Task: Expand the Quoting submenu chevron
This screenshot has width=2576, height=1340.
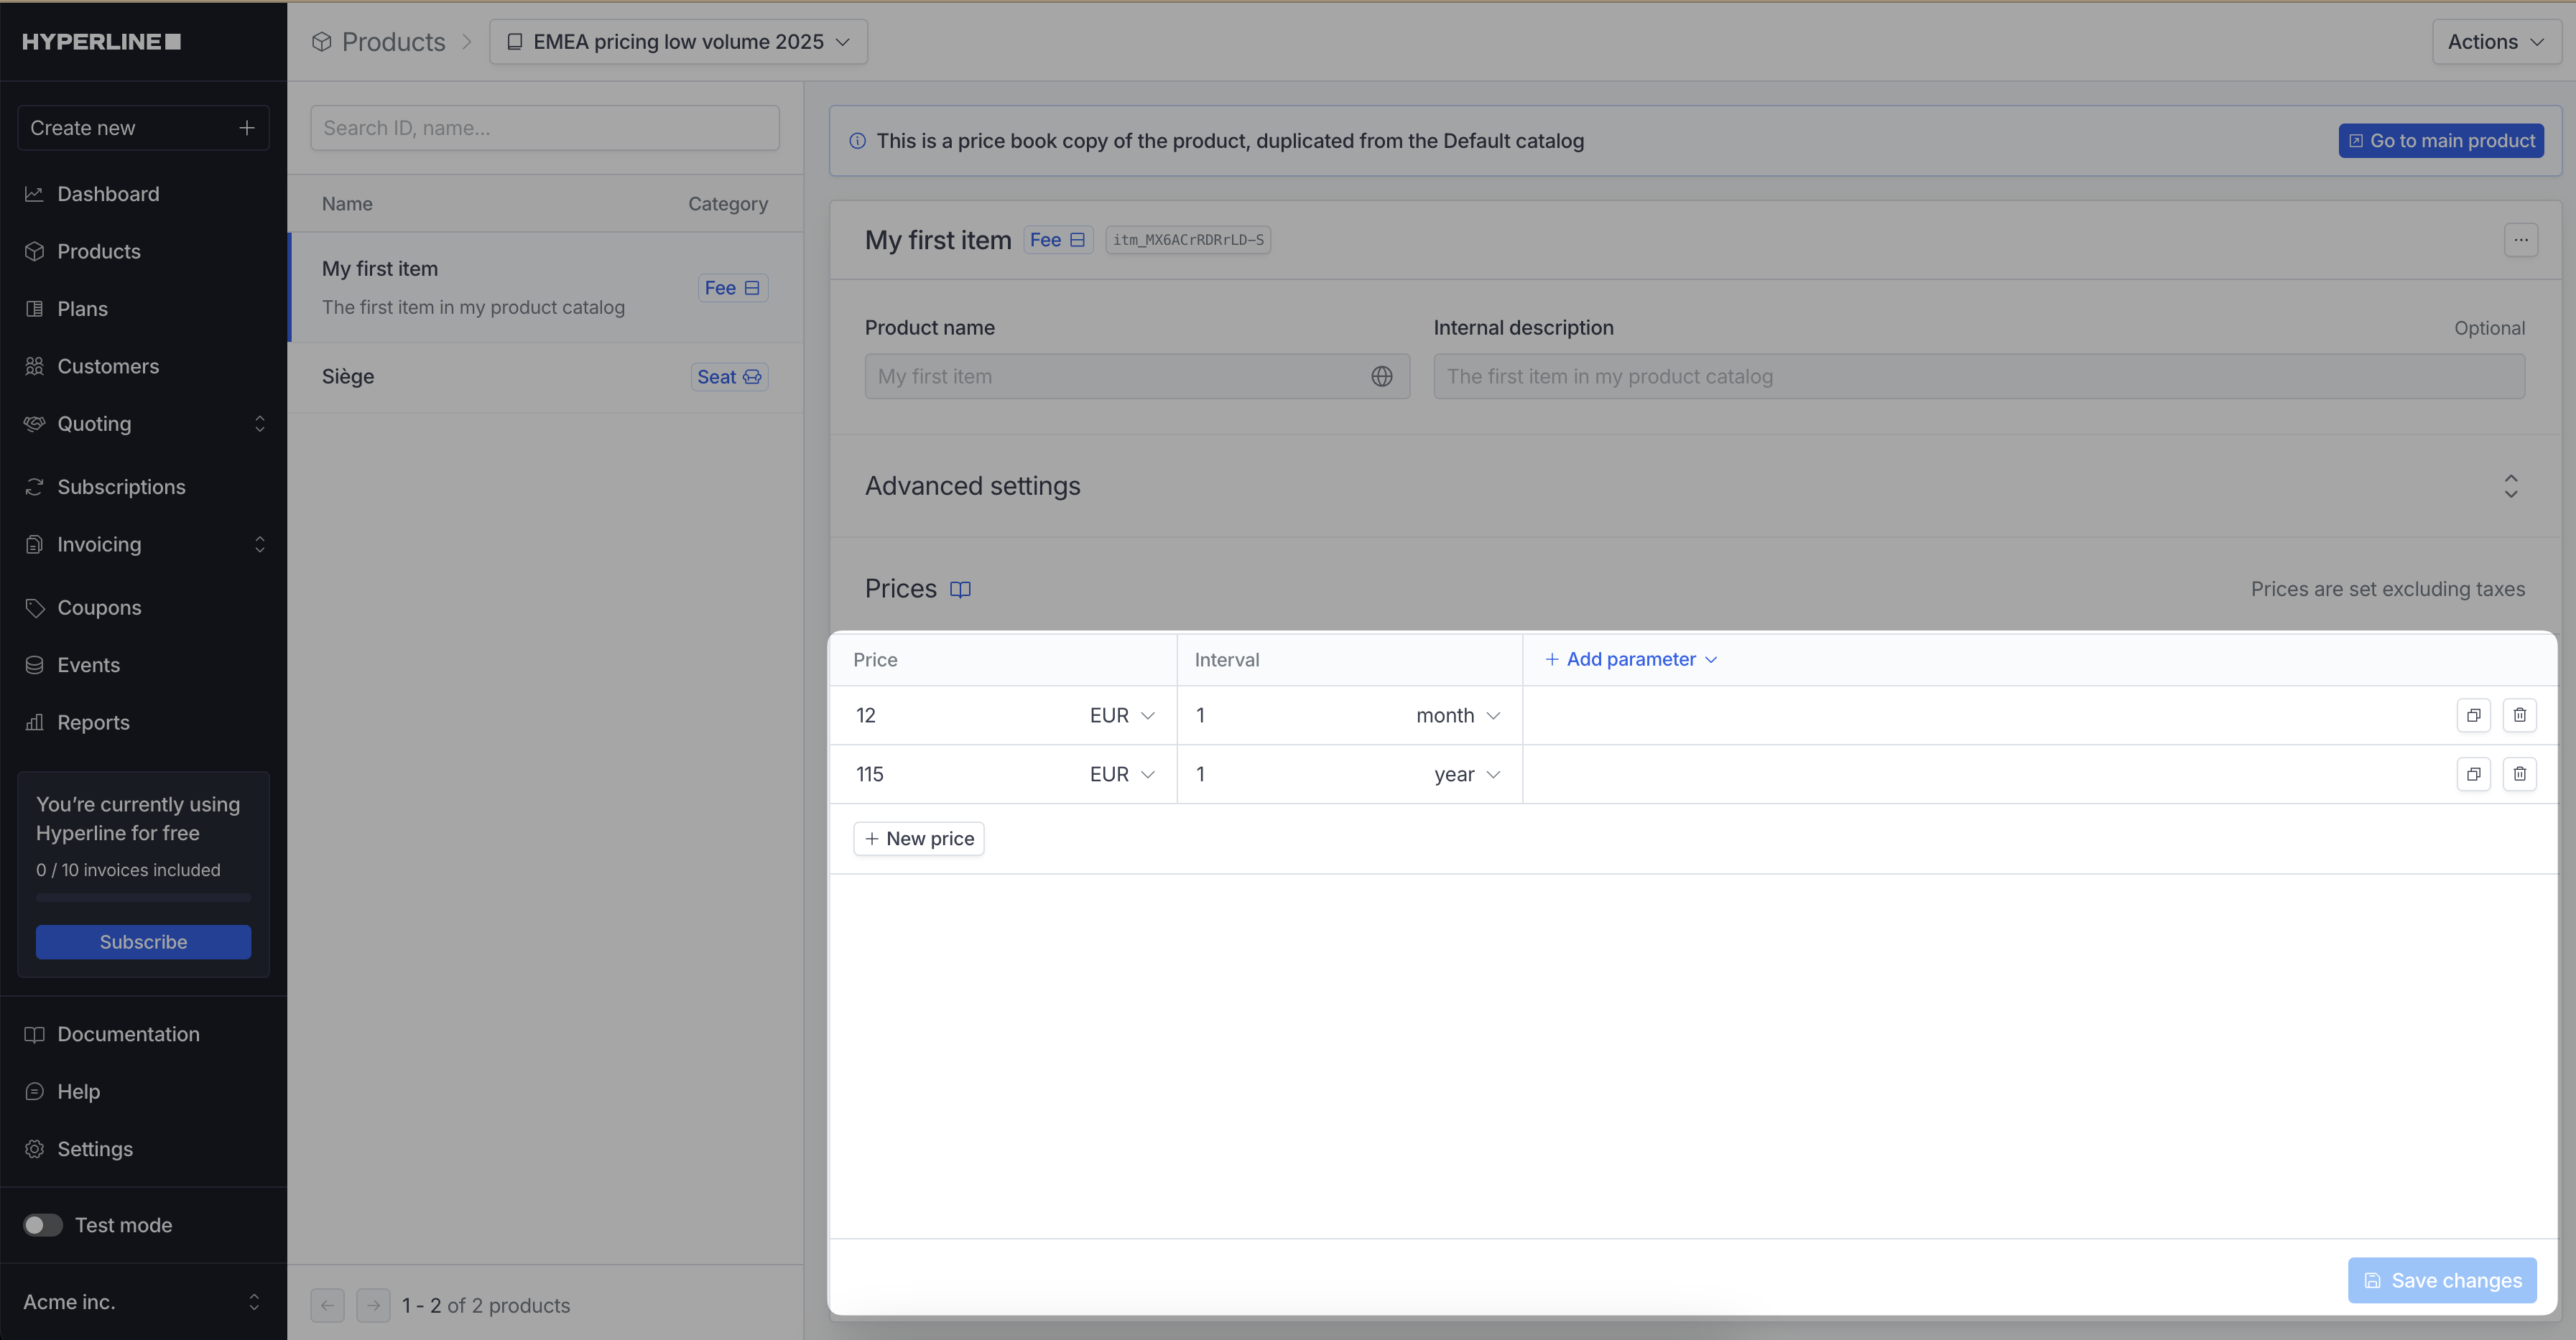Action: (260, 424)
